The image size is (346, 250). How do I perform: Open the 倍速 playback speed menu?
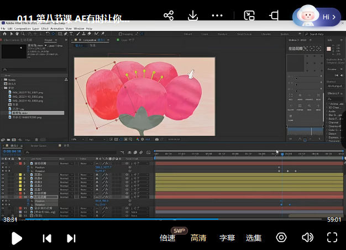click(167, 238)
